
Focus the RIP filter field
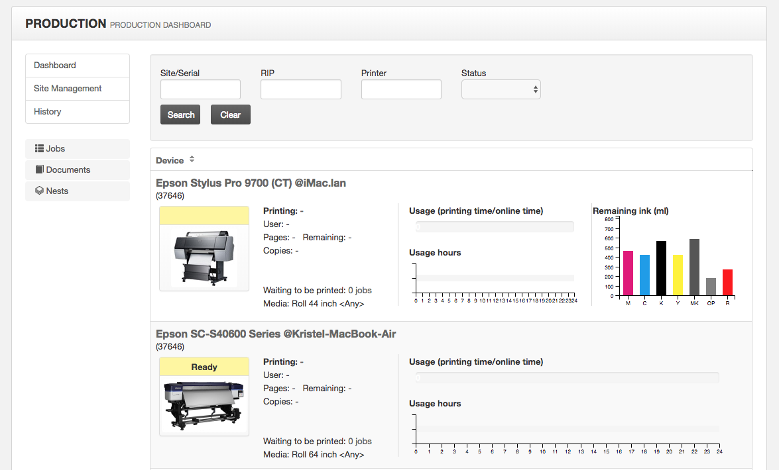300,89
